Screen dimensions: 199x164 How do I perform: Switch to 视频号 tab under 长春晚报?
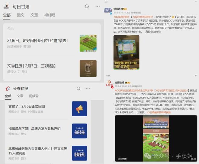pos(34,96)
